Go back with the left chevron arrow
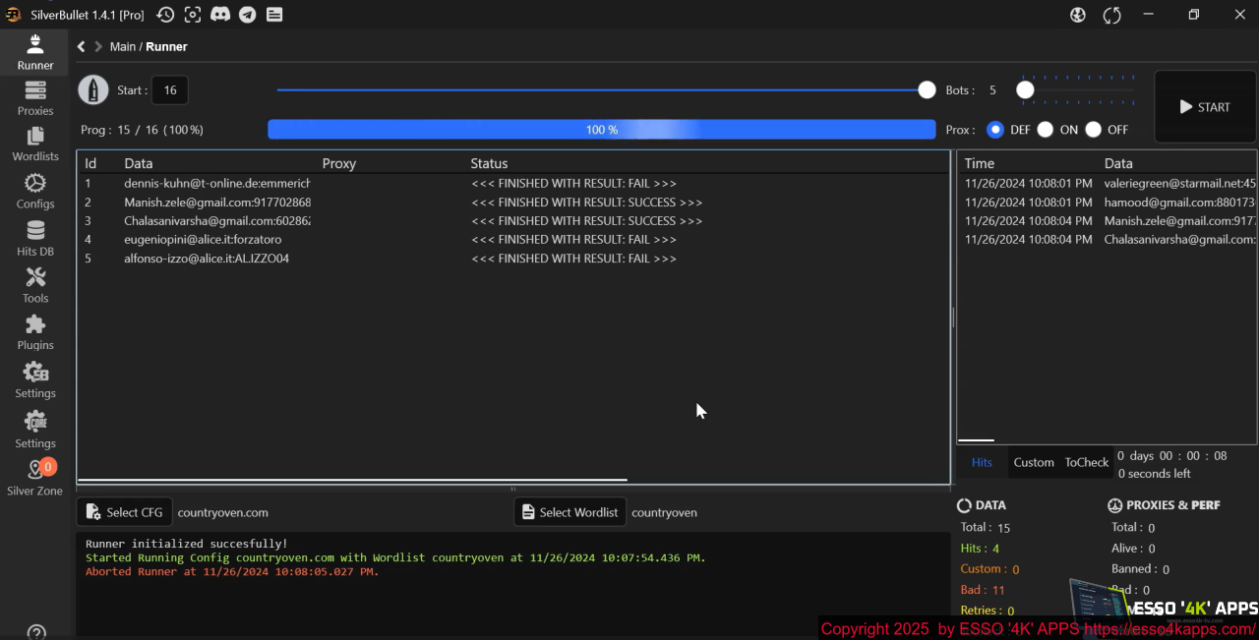 pyautogui.click(x=82, y=46)
